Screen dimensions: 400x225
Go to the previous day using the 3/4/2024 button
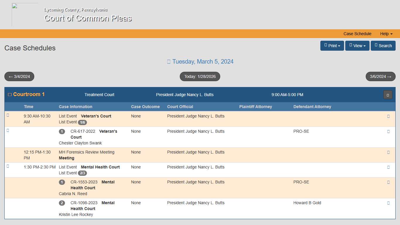19,76
